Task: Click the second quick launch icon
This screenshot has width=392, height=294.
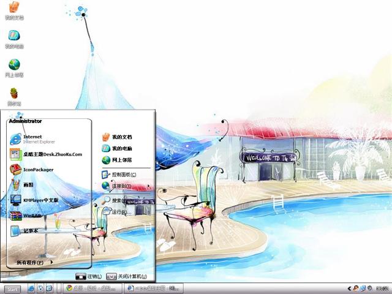Action: click(40, 288)
